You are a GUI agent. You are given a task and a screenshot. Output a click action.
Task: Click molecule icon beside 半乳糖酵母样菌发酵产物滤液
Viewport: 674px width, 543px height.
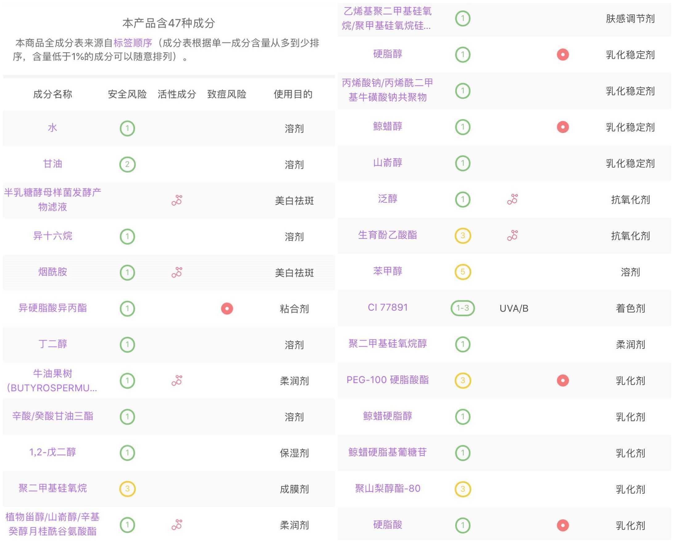coord(177,200)
